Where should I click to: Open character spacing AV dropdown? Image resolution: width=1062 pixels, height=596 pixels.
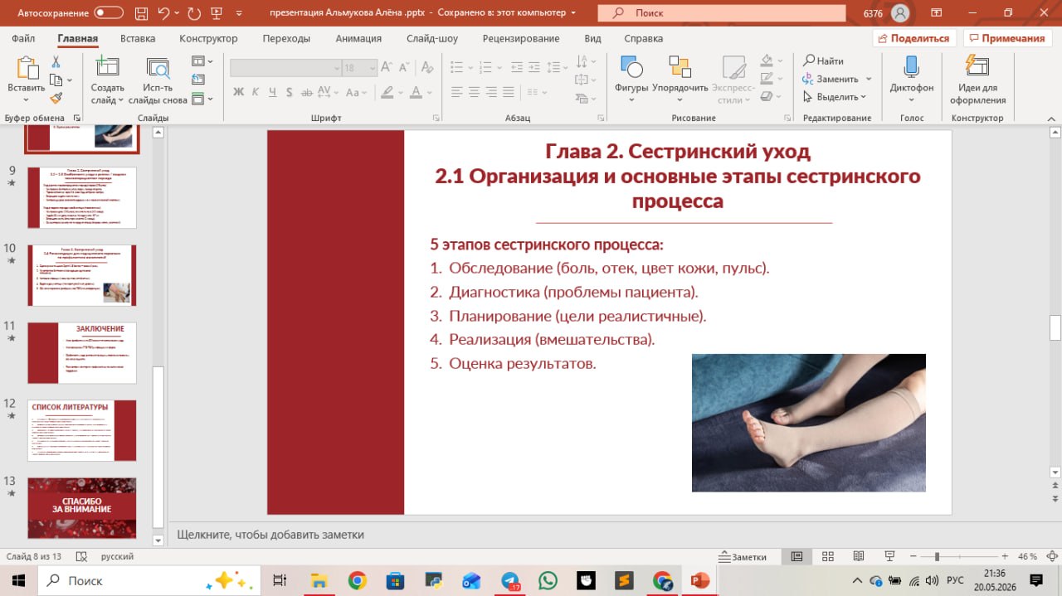[328, 92]
